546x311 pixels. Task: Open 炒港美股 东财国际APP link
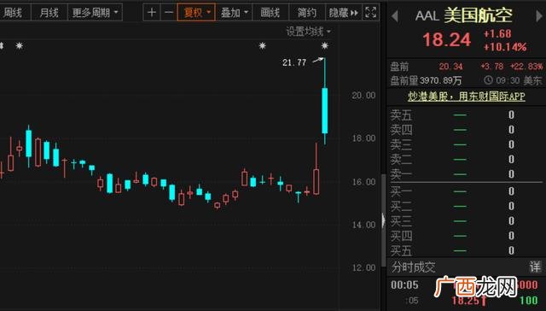coord(467,97)
